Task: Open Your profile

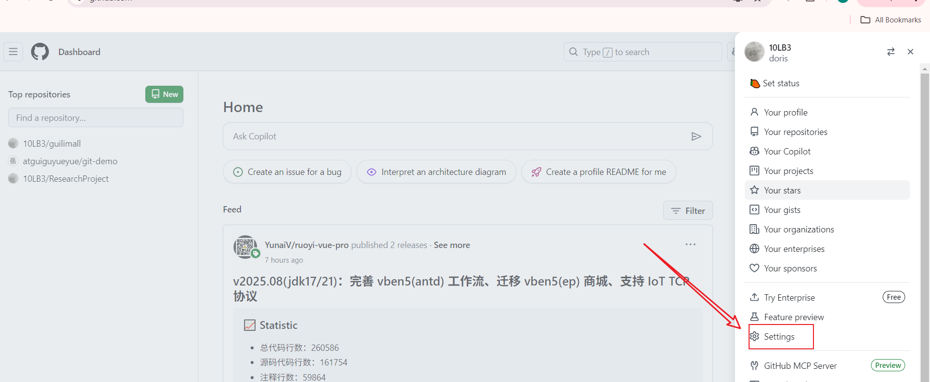Action: [x=827, y=113]
